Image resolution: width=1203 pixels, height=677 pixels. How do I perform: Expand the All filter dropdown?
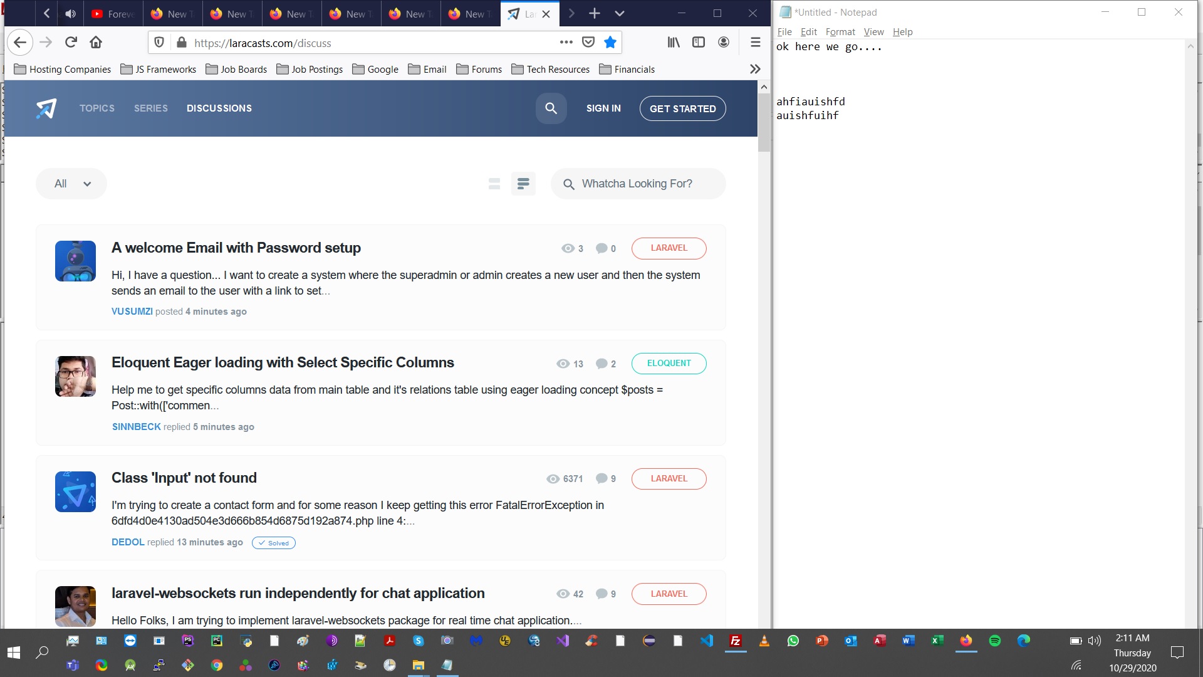71,184
